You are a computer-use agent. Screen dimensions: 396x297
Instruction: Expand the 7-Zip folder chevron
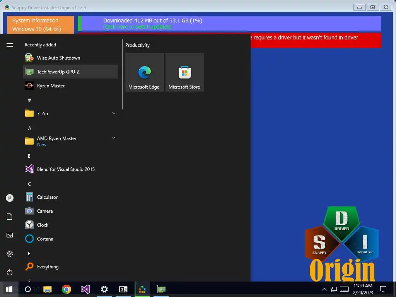tap(114, 113)
